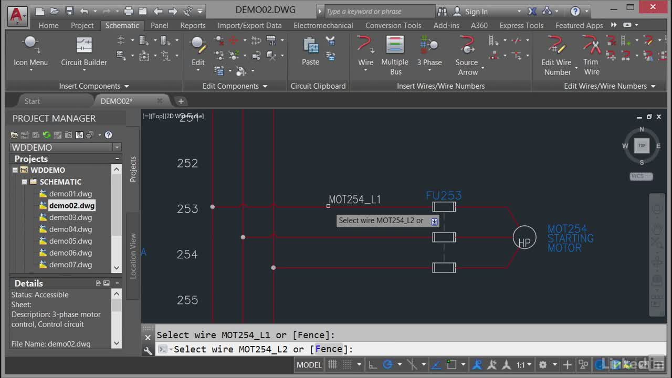
Task: Toggle polar tracking in status bar
Action: [x=388, y=364]
